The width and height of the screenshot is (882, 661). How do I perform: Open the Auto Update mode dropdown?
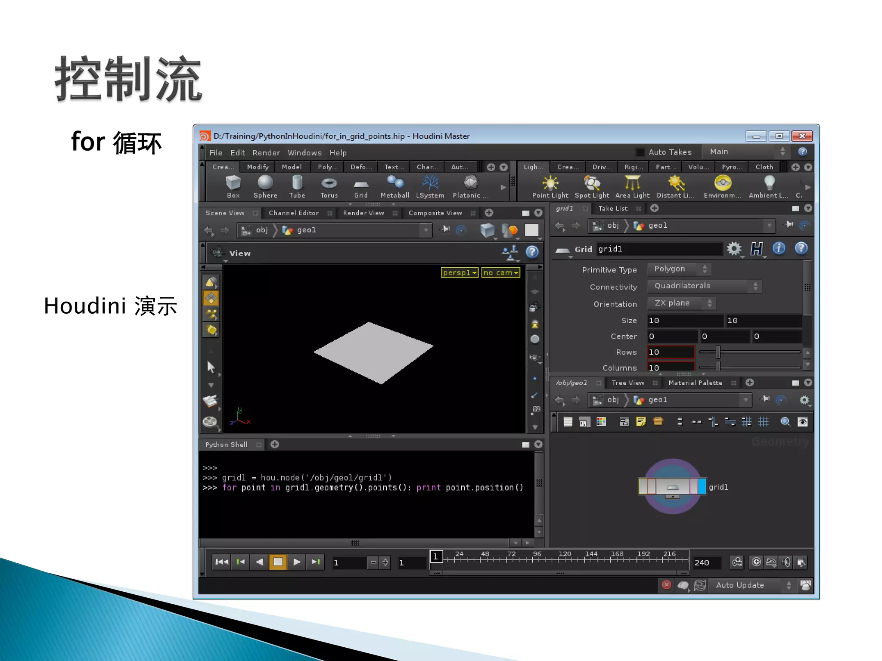tap(753, 585)
